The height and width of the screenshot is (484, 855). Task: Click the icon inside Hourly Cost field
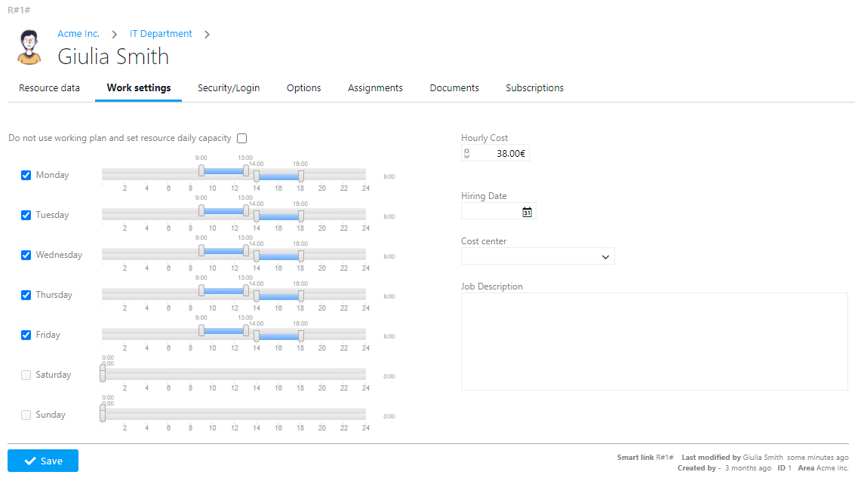466,154
